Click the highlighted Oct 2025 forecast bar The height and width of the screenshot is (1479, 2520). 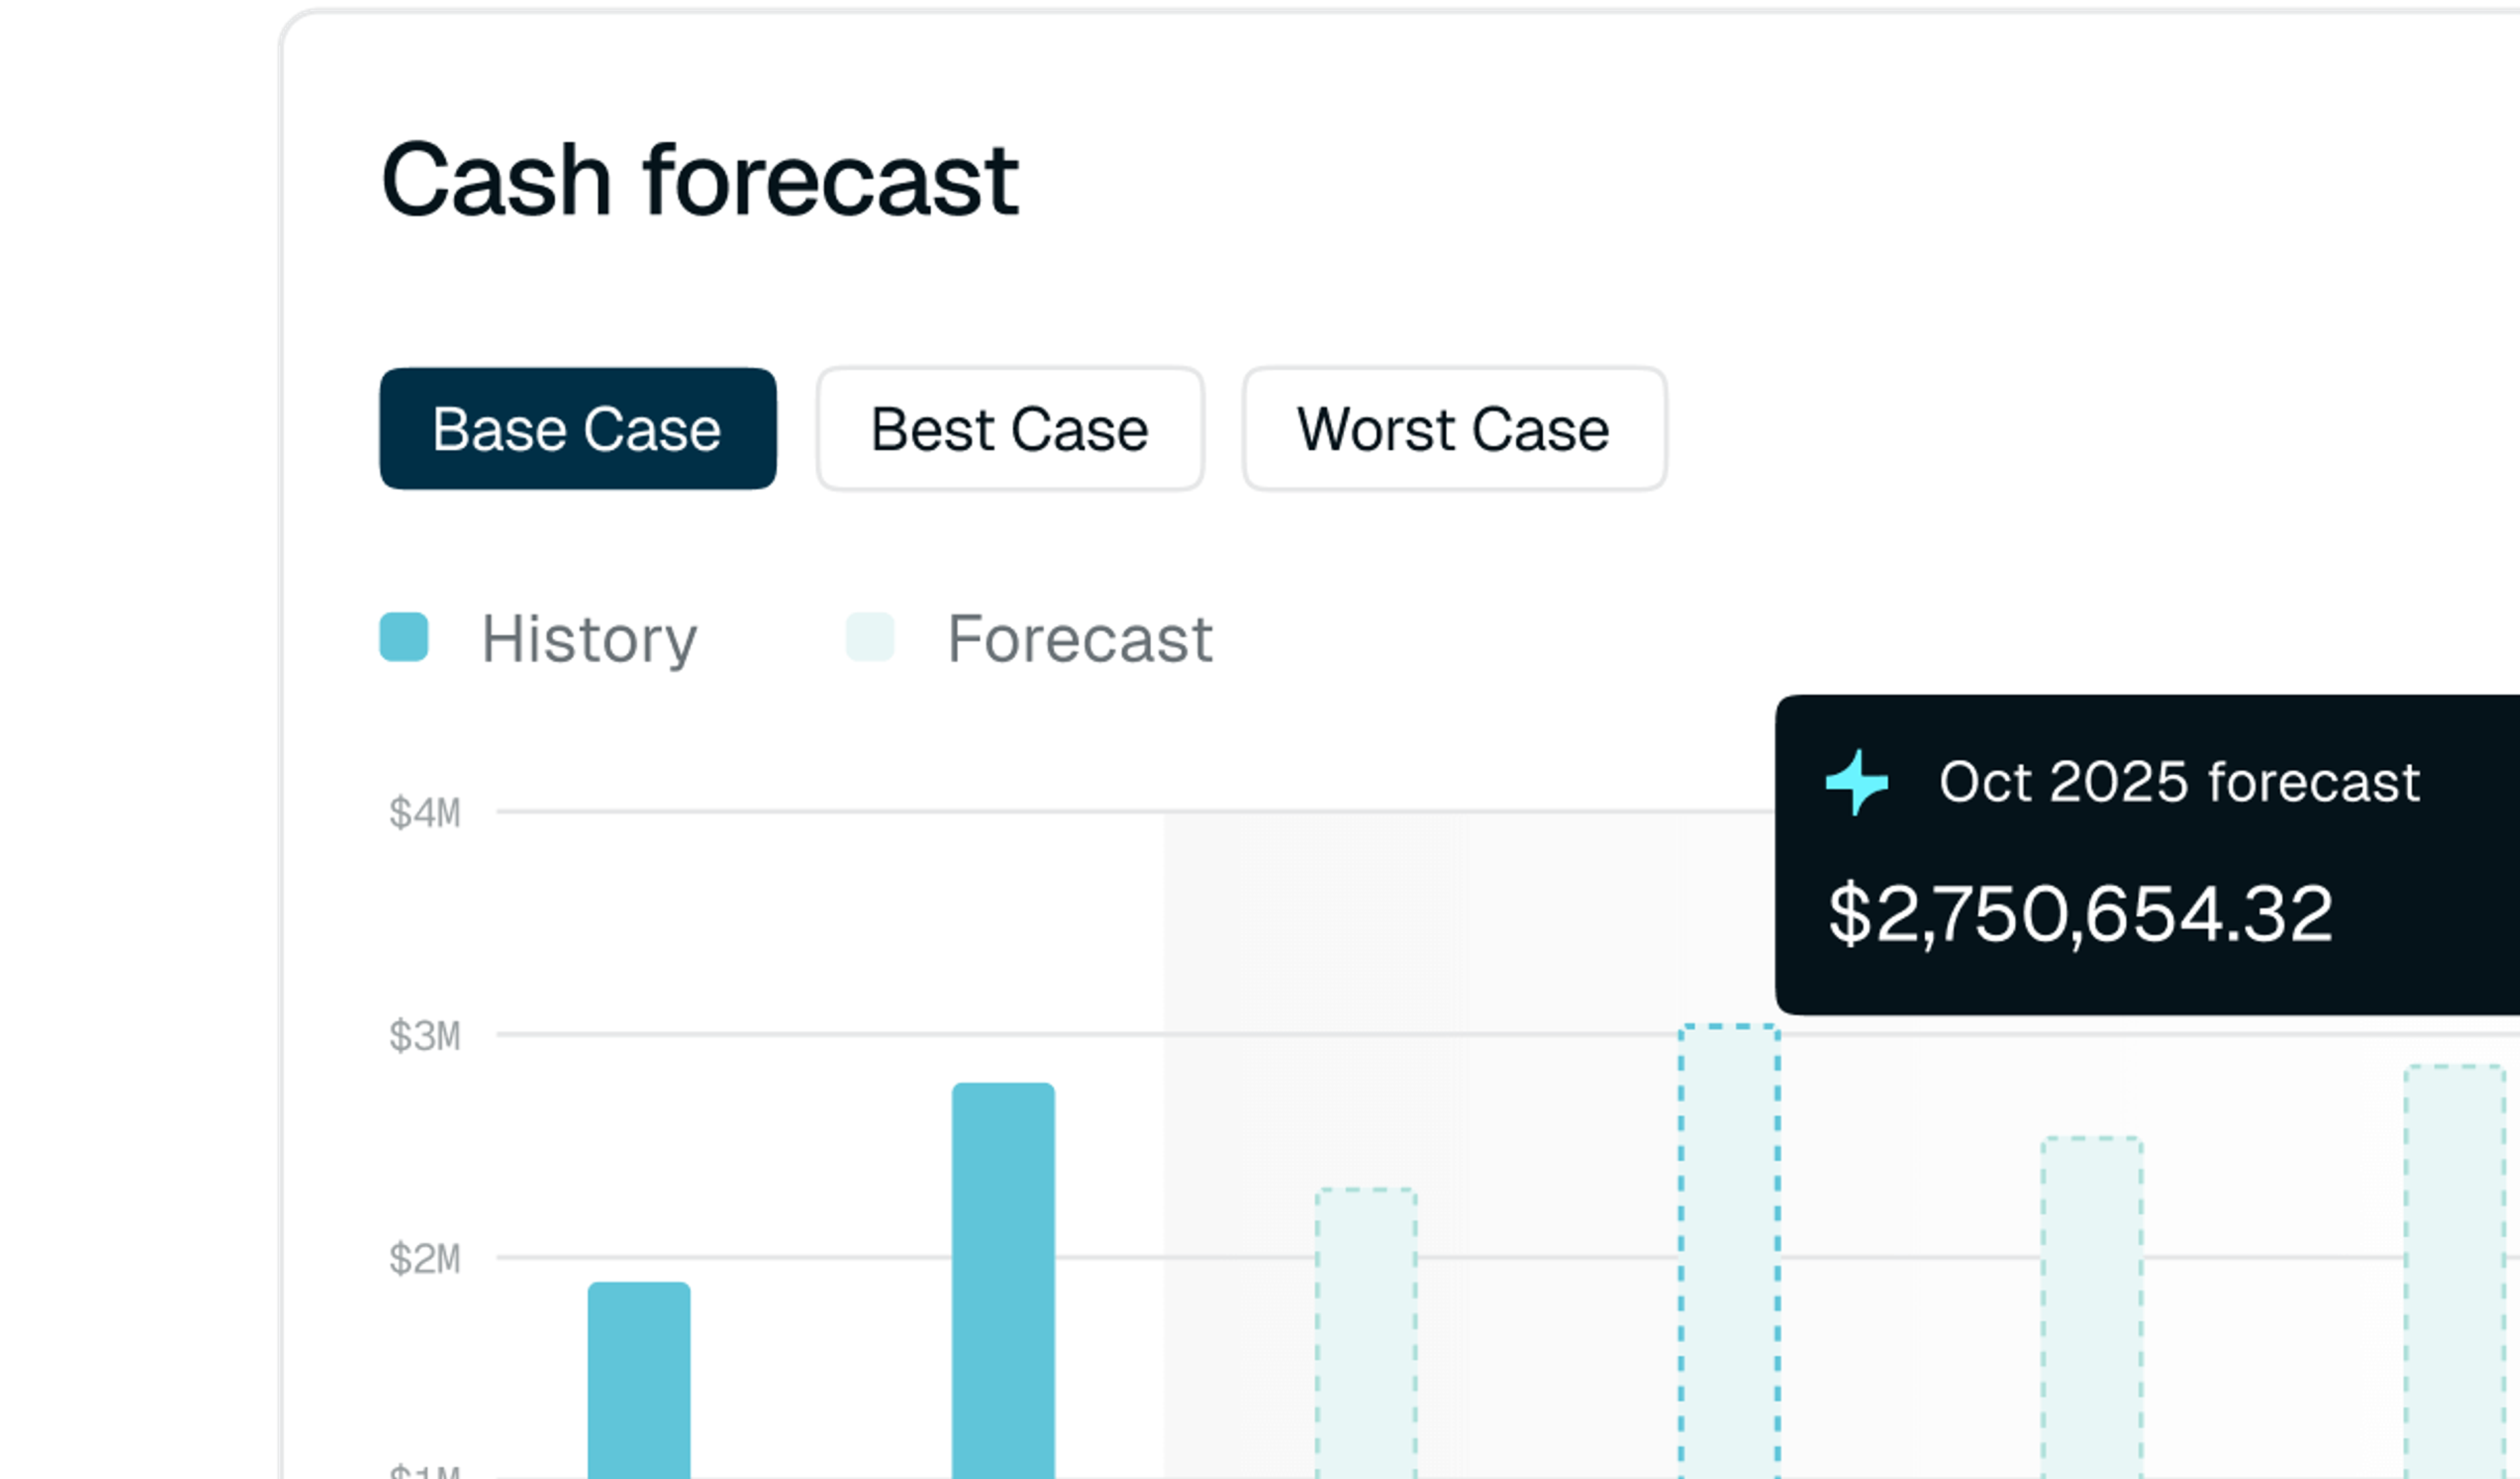(1729, 1251)
